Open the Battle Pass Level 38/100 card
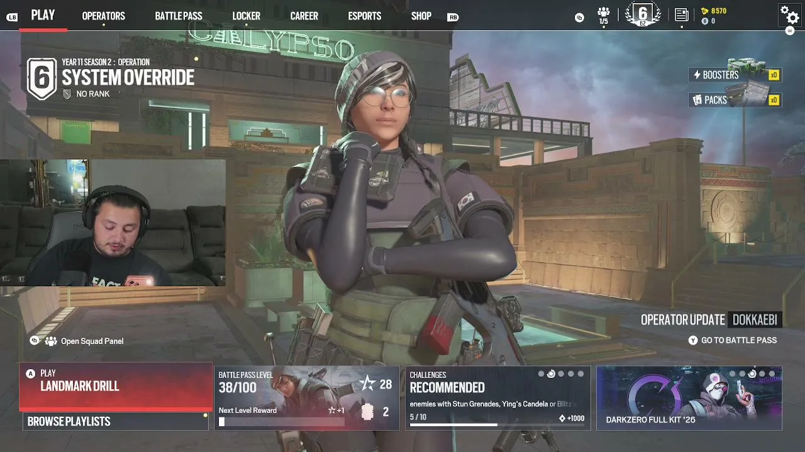 tap(307, 398)
